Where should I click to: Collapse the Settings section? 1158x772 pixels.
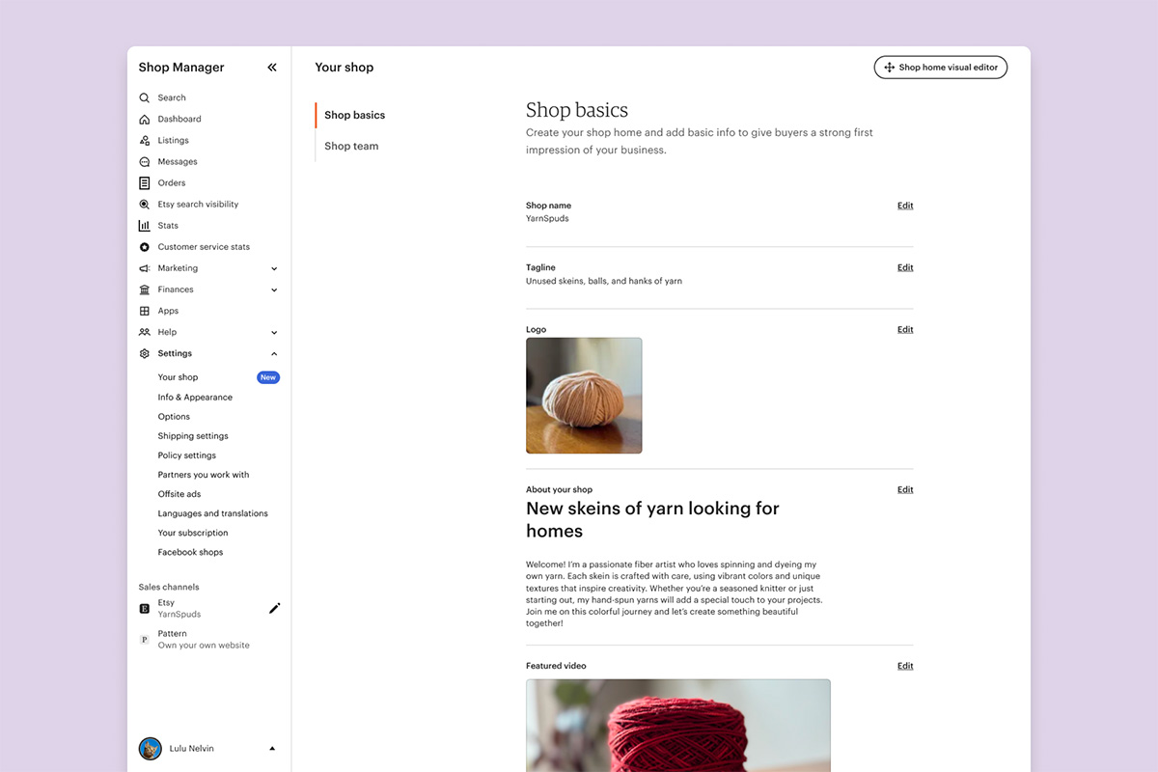273,352
